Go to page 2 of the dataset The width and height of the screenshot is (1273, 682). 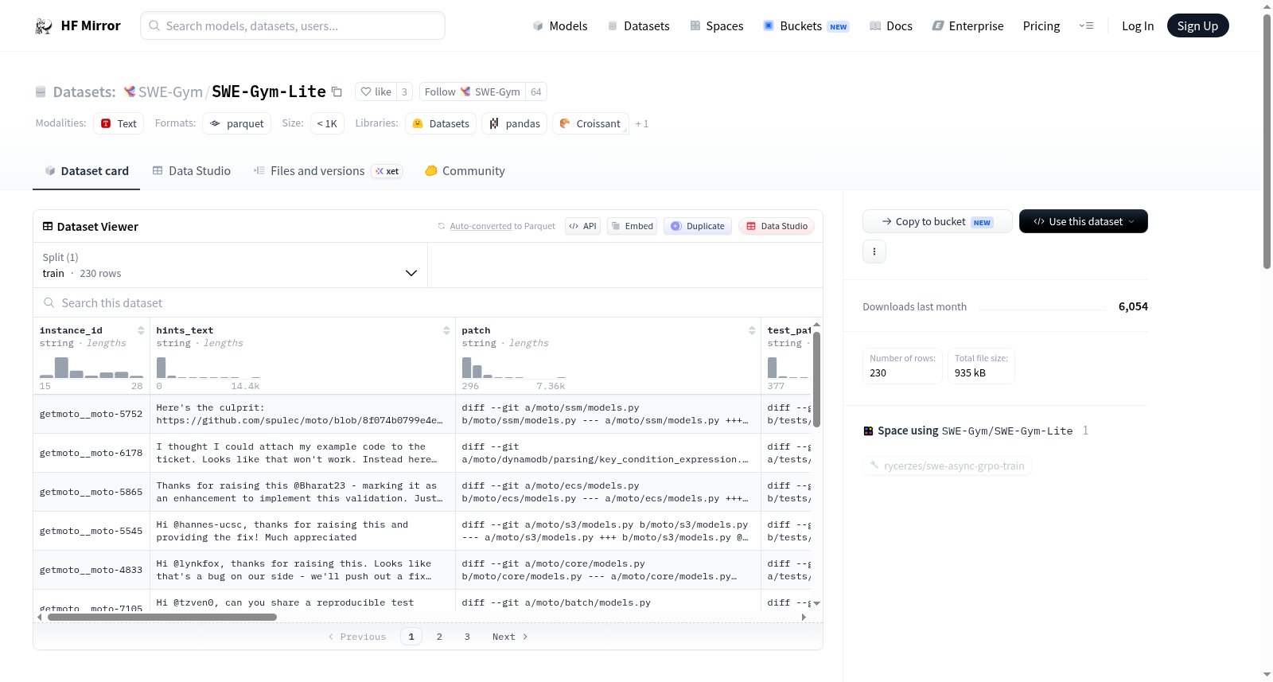click(439, 637)
